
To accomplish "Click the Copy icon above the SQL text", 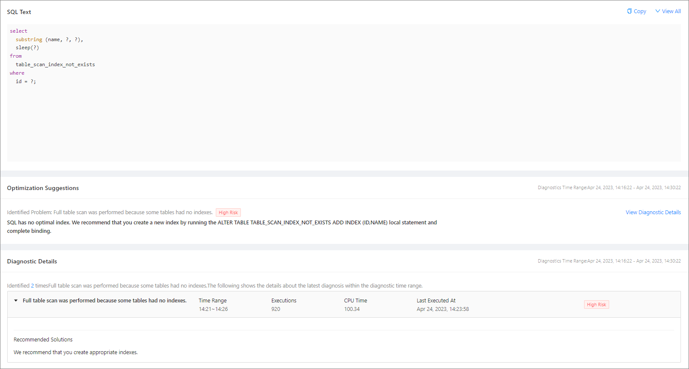I will [x=630, y=11].
